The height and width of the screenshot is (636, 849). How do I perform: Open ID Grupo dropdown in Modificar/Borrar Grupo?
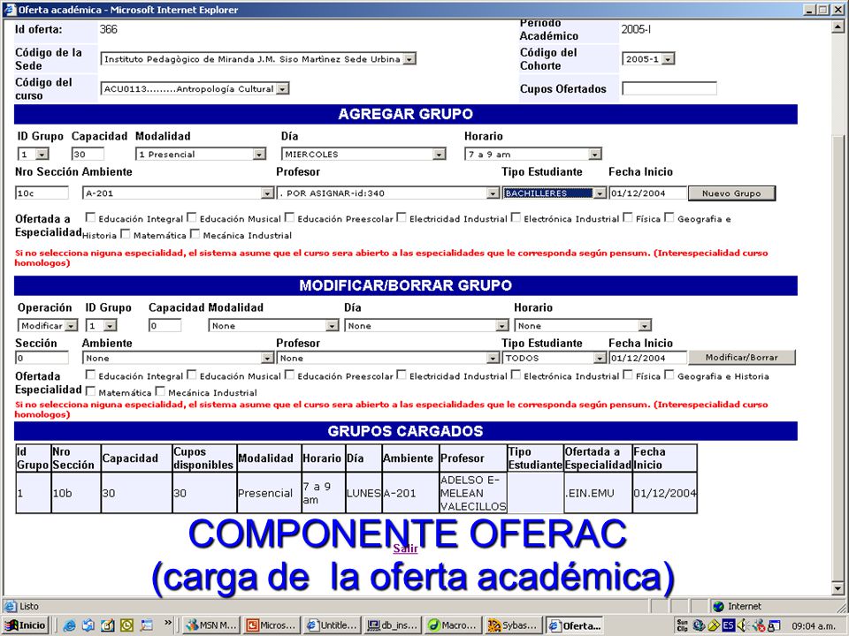(x=101, y=326)
